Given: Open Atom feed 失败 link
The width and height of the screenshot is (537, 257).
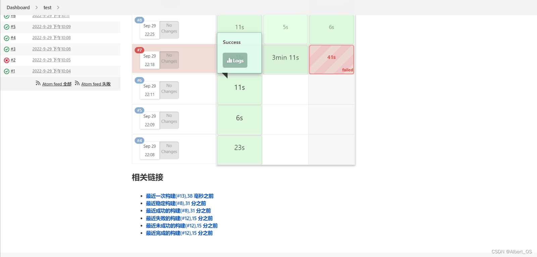Looking at the screenshot, I should pos(96,84).
